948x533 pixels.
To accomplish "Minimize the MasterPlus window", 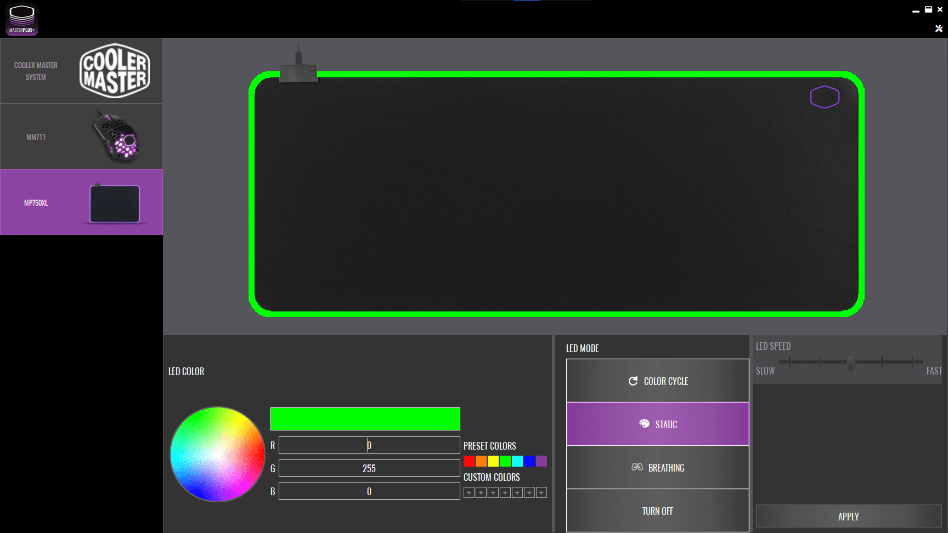I will (x=916, y=10).
